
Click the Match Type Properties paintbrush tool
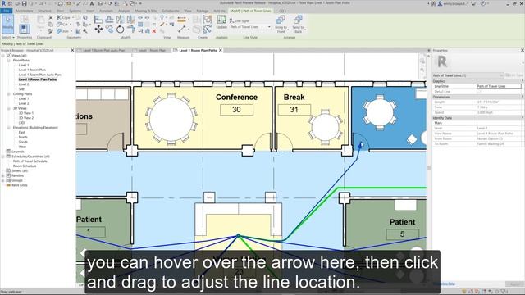[51, 31]
